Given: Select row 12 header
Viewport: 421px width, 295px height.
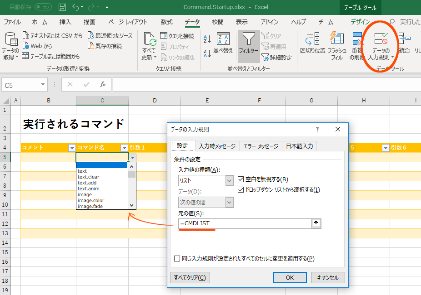Looking at the screenshot, I should (x=5, y=224).
